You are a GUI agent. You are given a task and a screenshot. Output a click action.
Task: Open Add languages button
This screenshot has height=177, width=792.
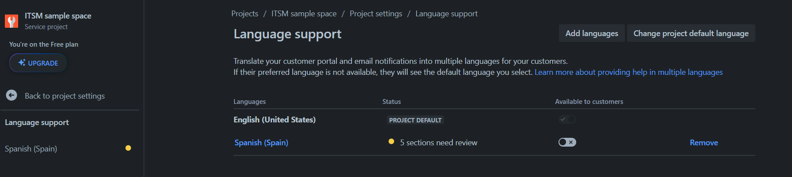[592, 33]
